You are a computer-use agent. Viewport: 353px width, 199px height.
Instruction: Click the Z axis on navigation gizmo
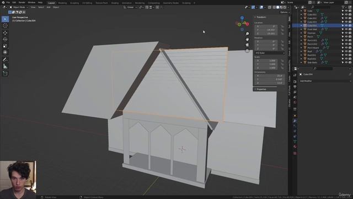point(242,18)
